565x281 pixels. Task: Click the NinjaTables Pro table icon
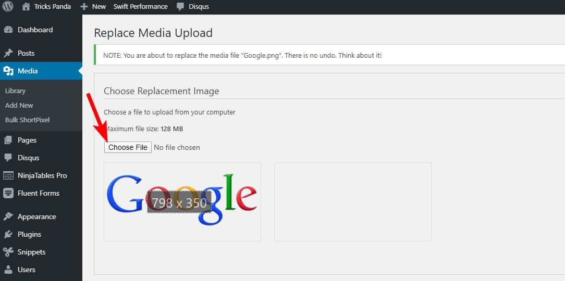(x=8, y=175)
